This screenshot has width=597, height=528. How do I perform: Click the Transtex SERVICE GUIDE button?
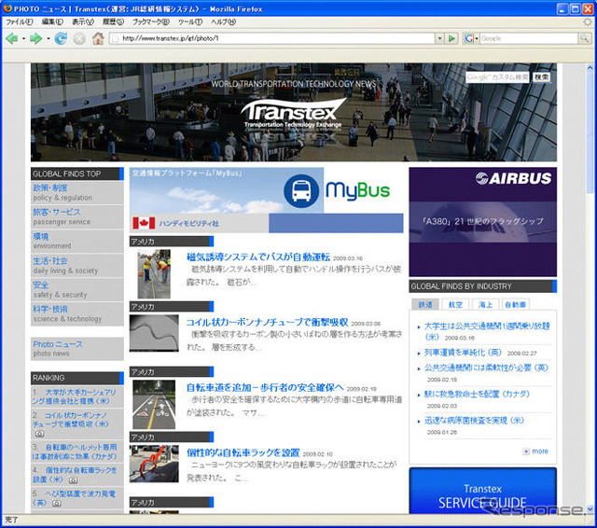(x=483, y=491)
